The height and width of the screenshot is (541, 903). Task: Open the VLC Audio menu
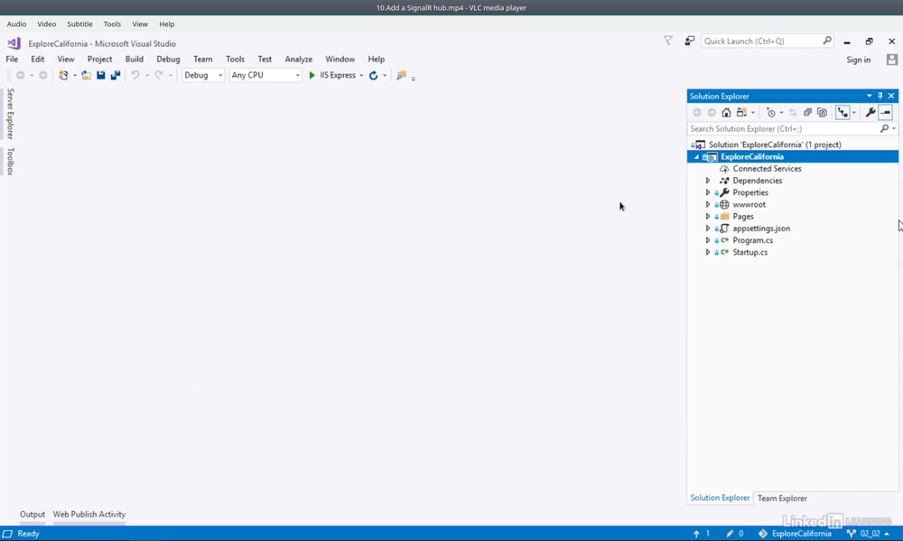pos(16,24)
